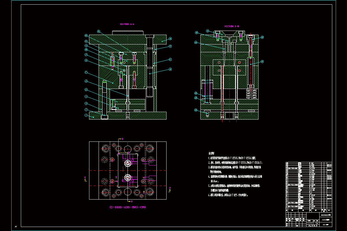Viewport: 347px width, 231px height.
Task: Click the SECTION A-A title label
Action: [x=127, y=24]
